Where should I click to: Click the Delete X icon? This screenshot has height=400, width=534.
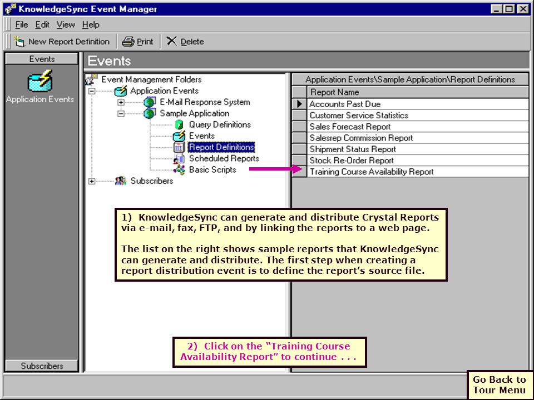(x=172, y=41)
